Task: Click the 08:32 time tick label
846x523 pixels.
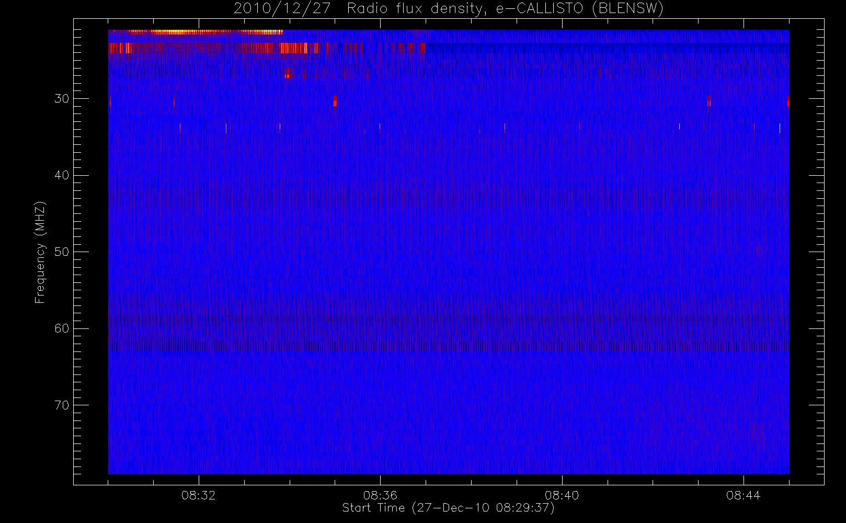Action: pos(199,495)
